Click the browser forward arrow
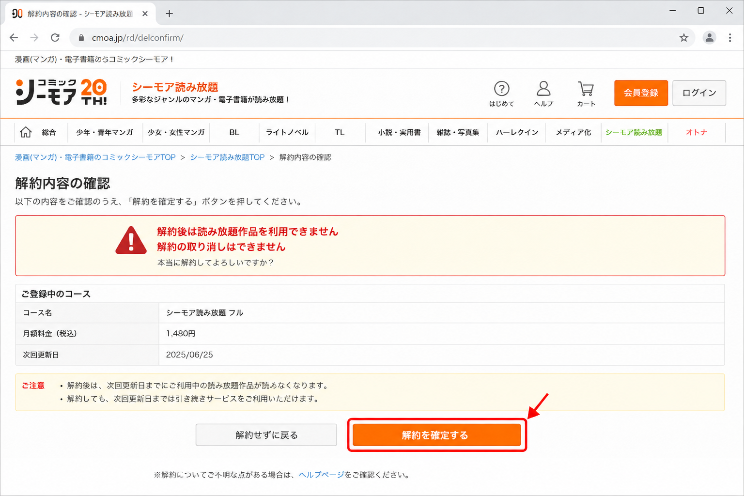Image resolution: width=744 pixels, height=496 pixels. [34, 37]
